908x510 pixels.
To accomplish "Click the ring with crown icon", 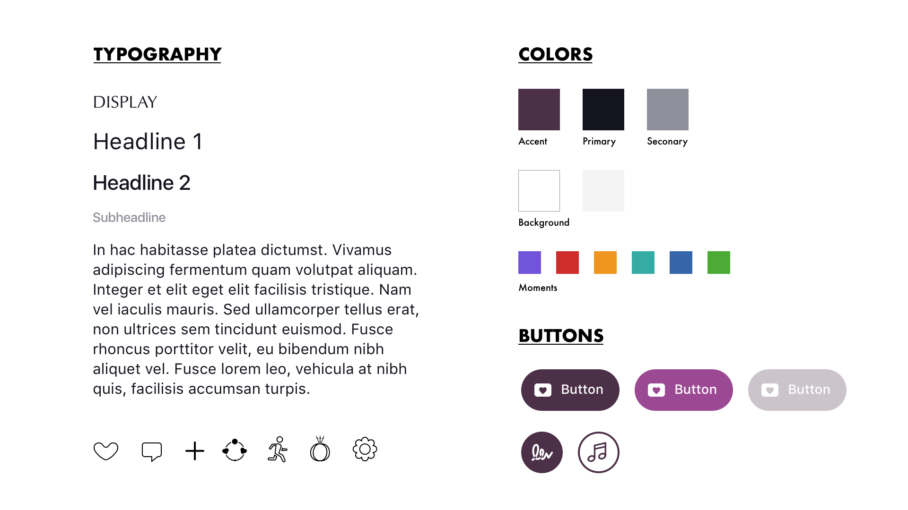I will pos(320,449).
